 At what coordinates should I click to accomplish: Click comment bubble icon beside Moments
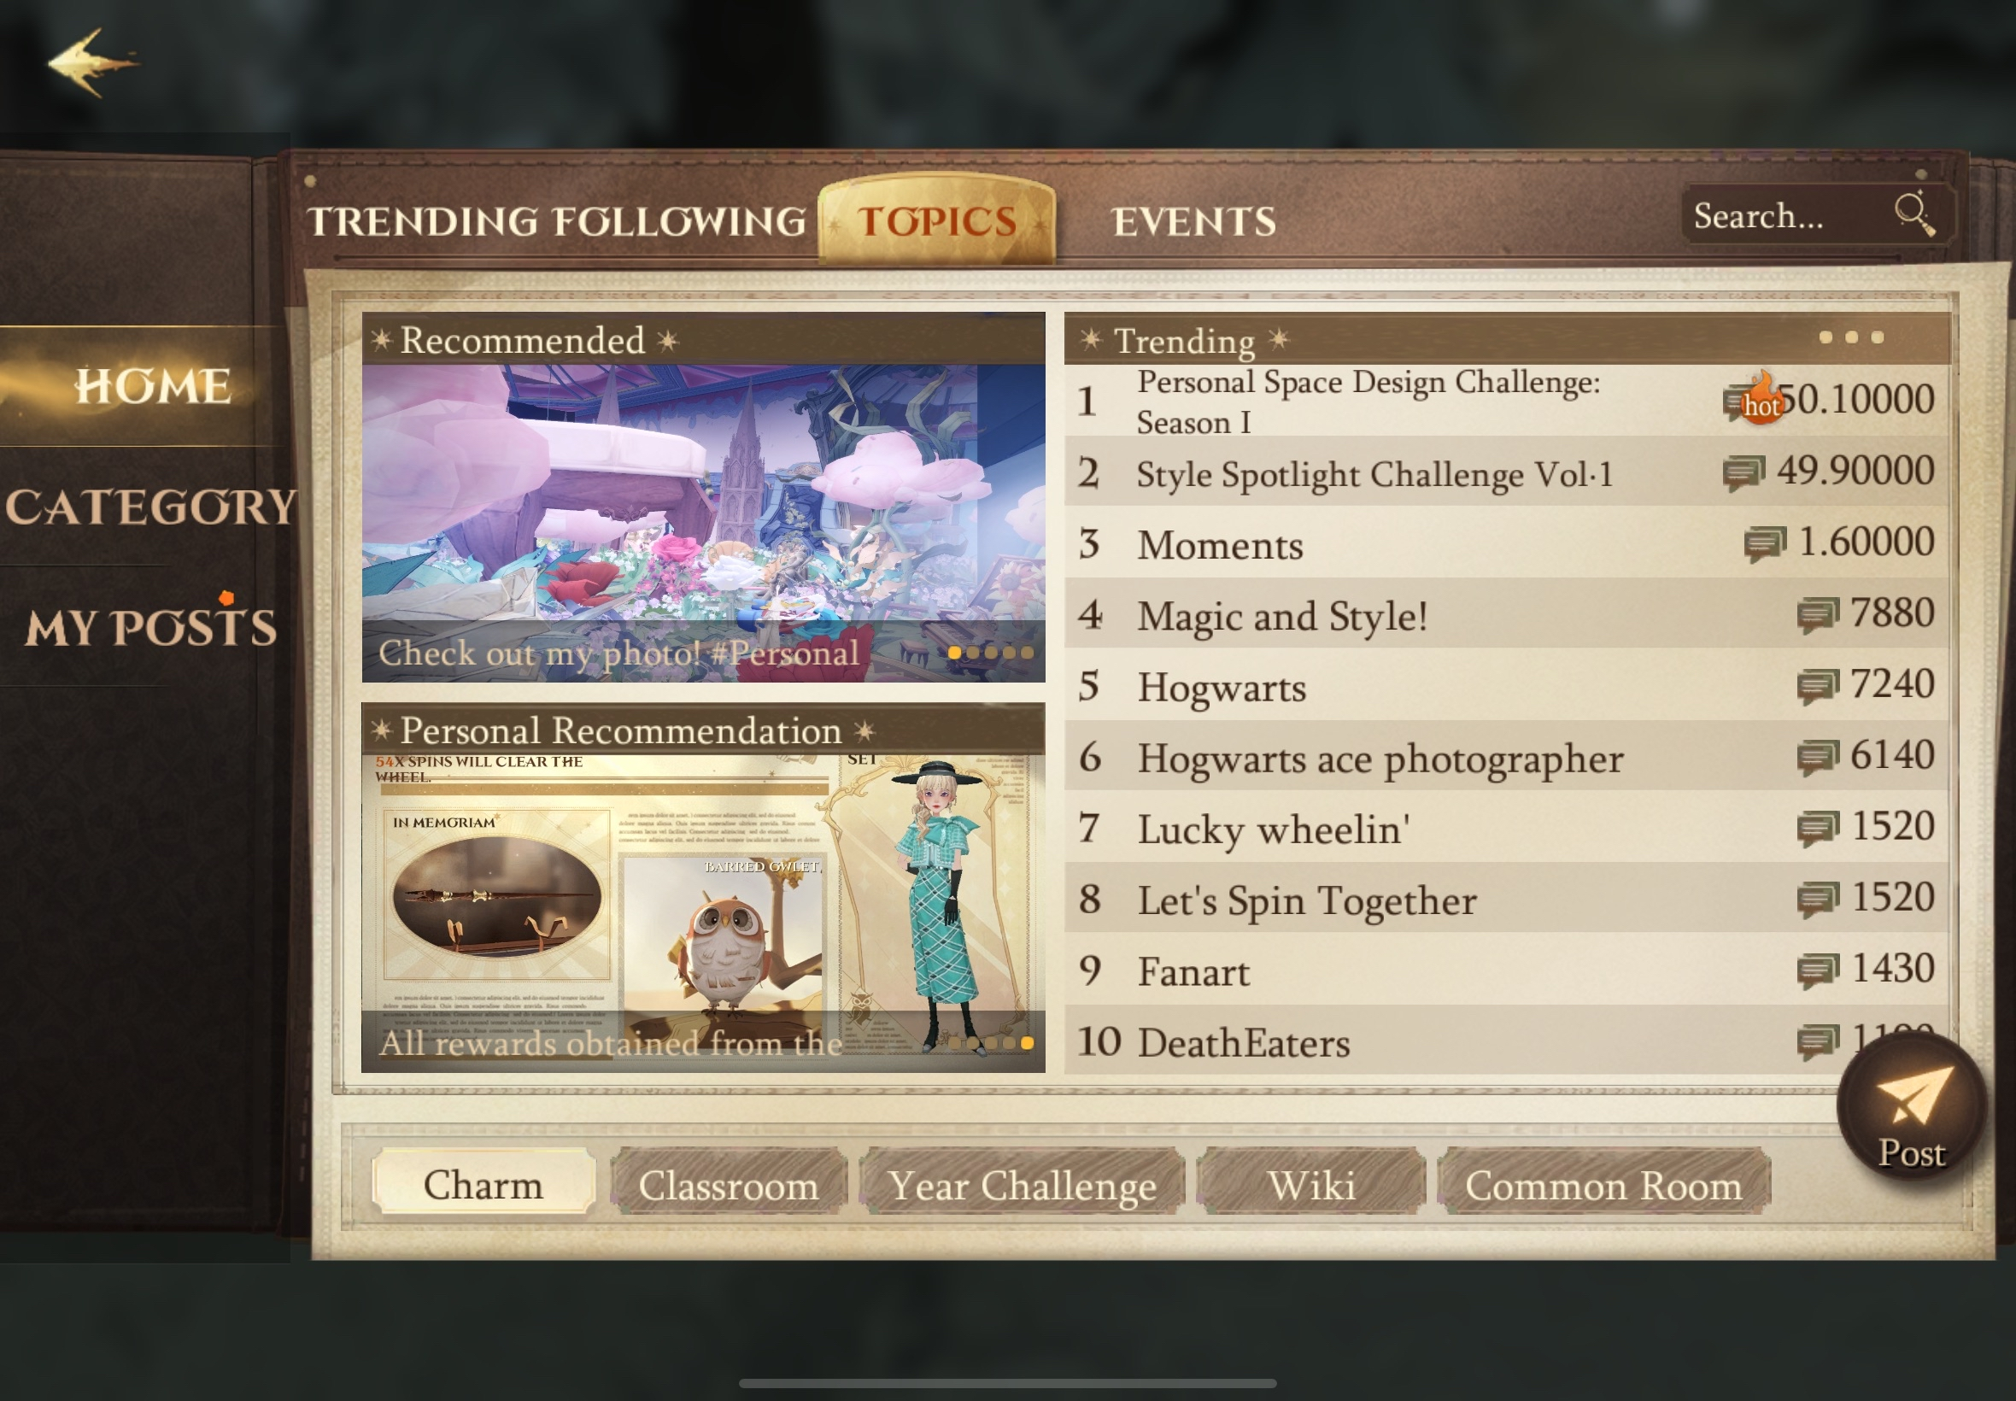pos(1765,543)
